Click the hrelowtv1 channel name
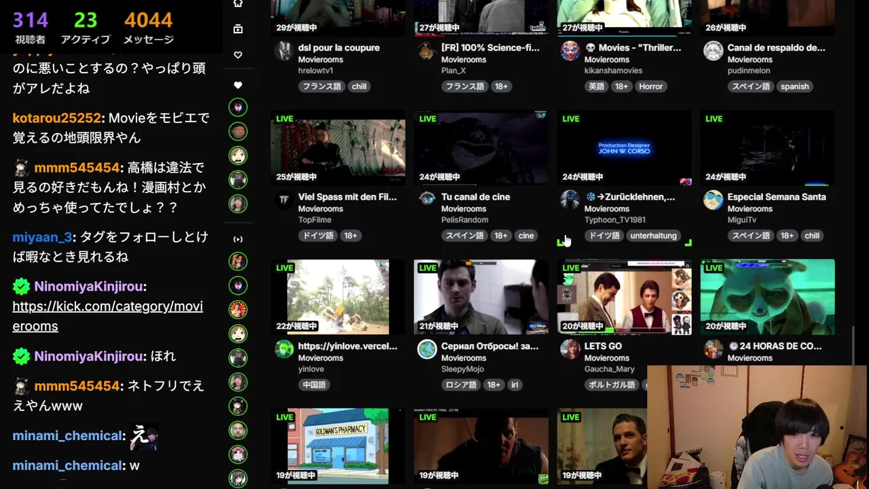Image resolution: width=869 pixels, height=489 pixels. tap(315, 70)
